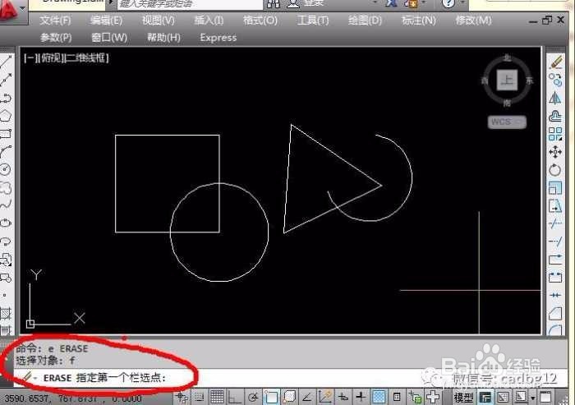Select the Copy objects tool
Viewport: 575px width, 405px height.
tap(555, 80)
